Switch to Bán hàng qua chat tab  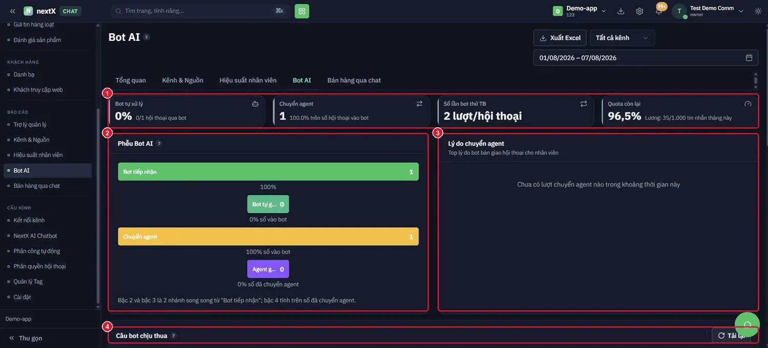(x=354, y=80)
